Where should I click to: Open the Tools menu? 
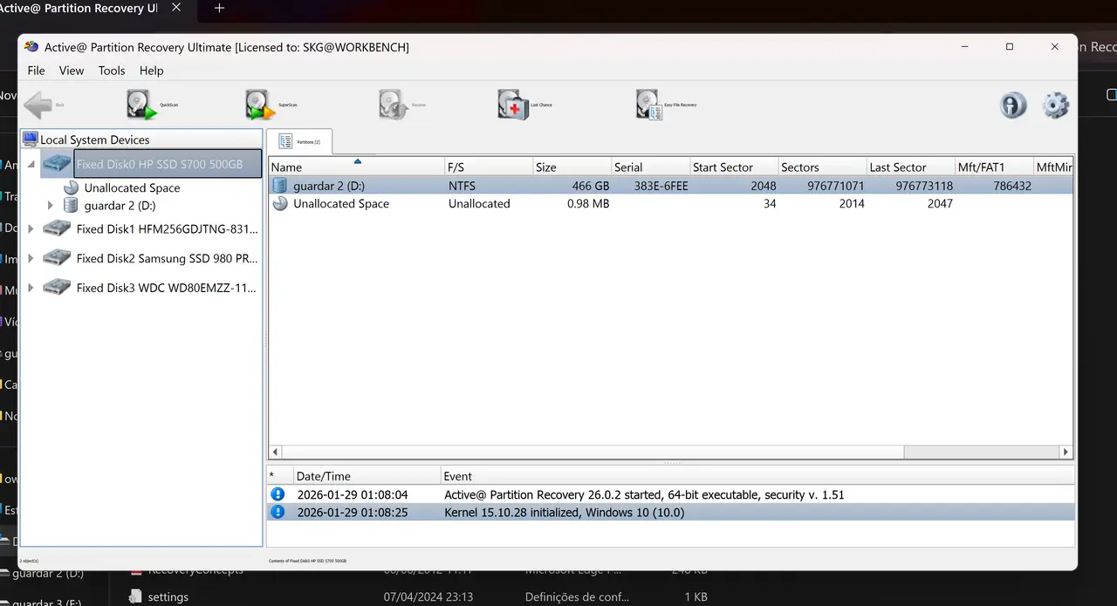tap(112, 71)
